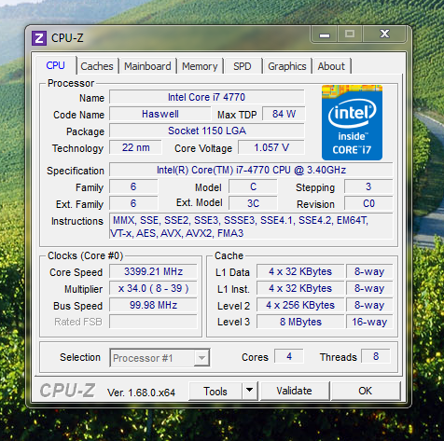444x441 pixels.
Task: Click the Code Name value 'Haswell'
Action: [x=160, y=114]
